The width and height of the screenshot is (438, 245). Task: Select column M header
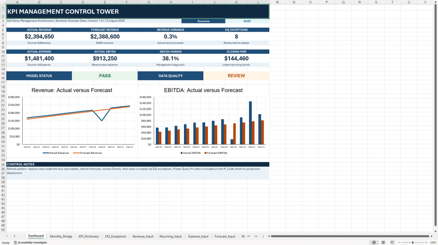click(x=277, y=2)
